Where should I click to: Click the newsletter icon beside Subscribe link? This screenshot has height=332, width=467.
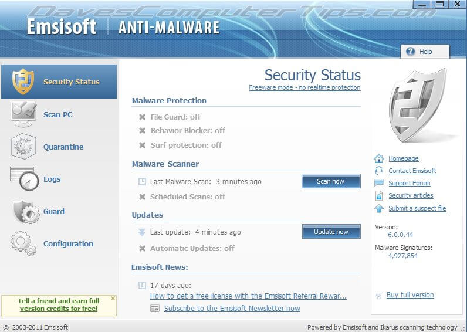tap(155, 308)
